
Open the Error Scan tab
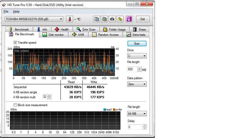coord(86,30)
